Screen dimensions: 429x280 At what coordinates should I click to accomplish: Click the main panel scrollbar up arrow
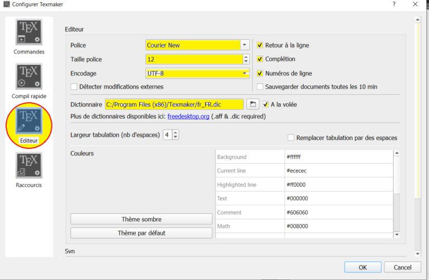point(417,20)
